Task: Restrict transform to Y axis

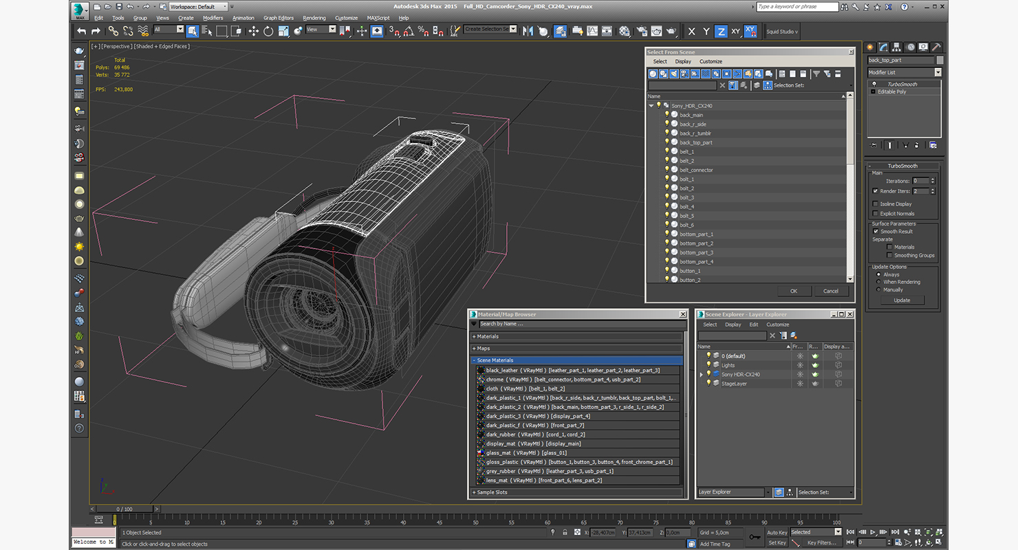Action: point(706,32)
